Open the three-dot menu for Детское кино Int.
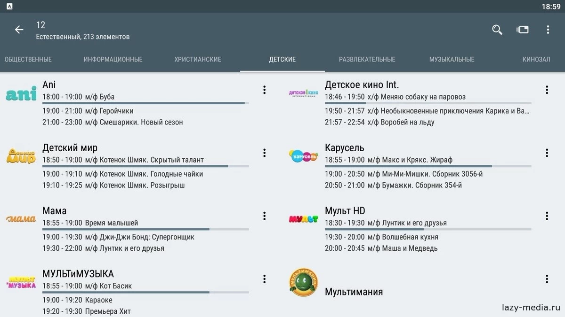The image size is (565, 317). tap(547, 90)
